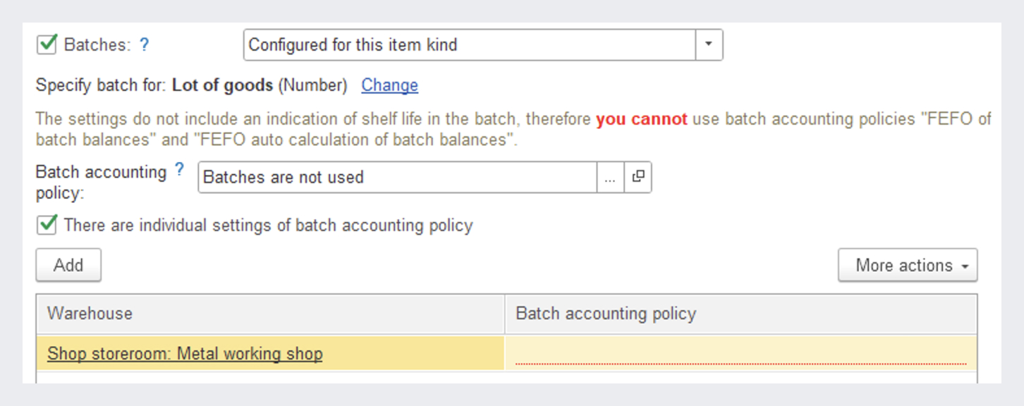Image resolution: width=1024 pixels, height=406 pixels.
Task: Click the 'Configured for this item kind' combo box
Action: tap(470, 45)
